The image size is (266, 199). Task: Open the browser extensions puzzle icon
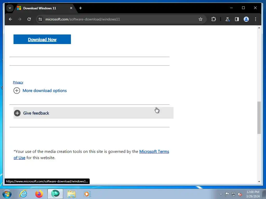coord(214,19)
